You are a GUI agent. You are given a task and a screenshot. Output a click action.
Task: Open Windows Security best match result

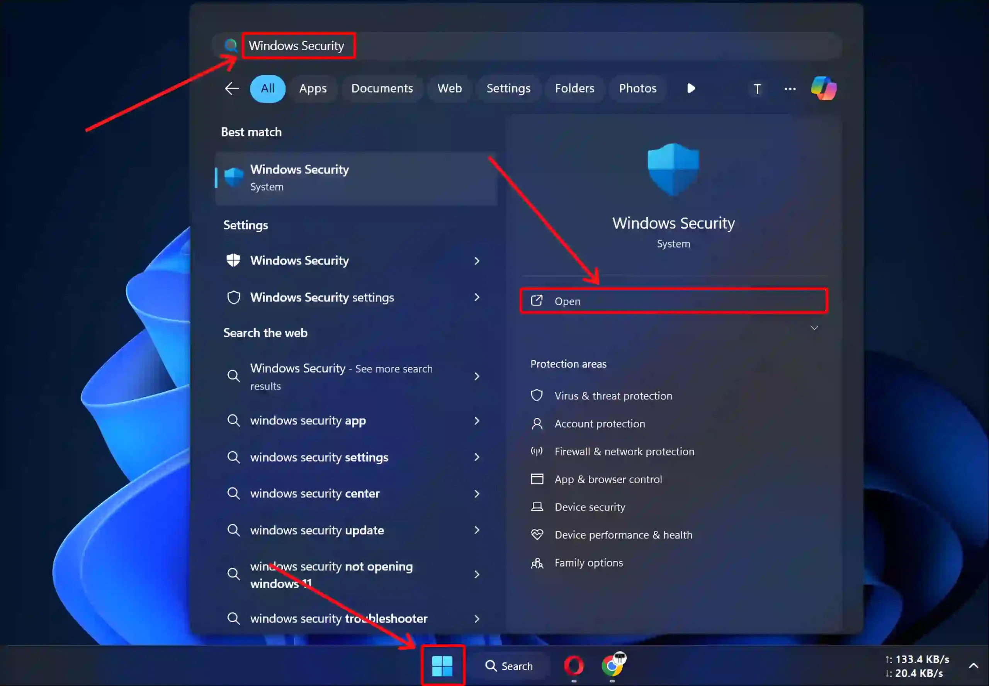click(x=356, y=178)
